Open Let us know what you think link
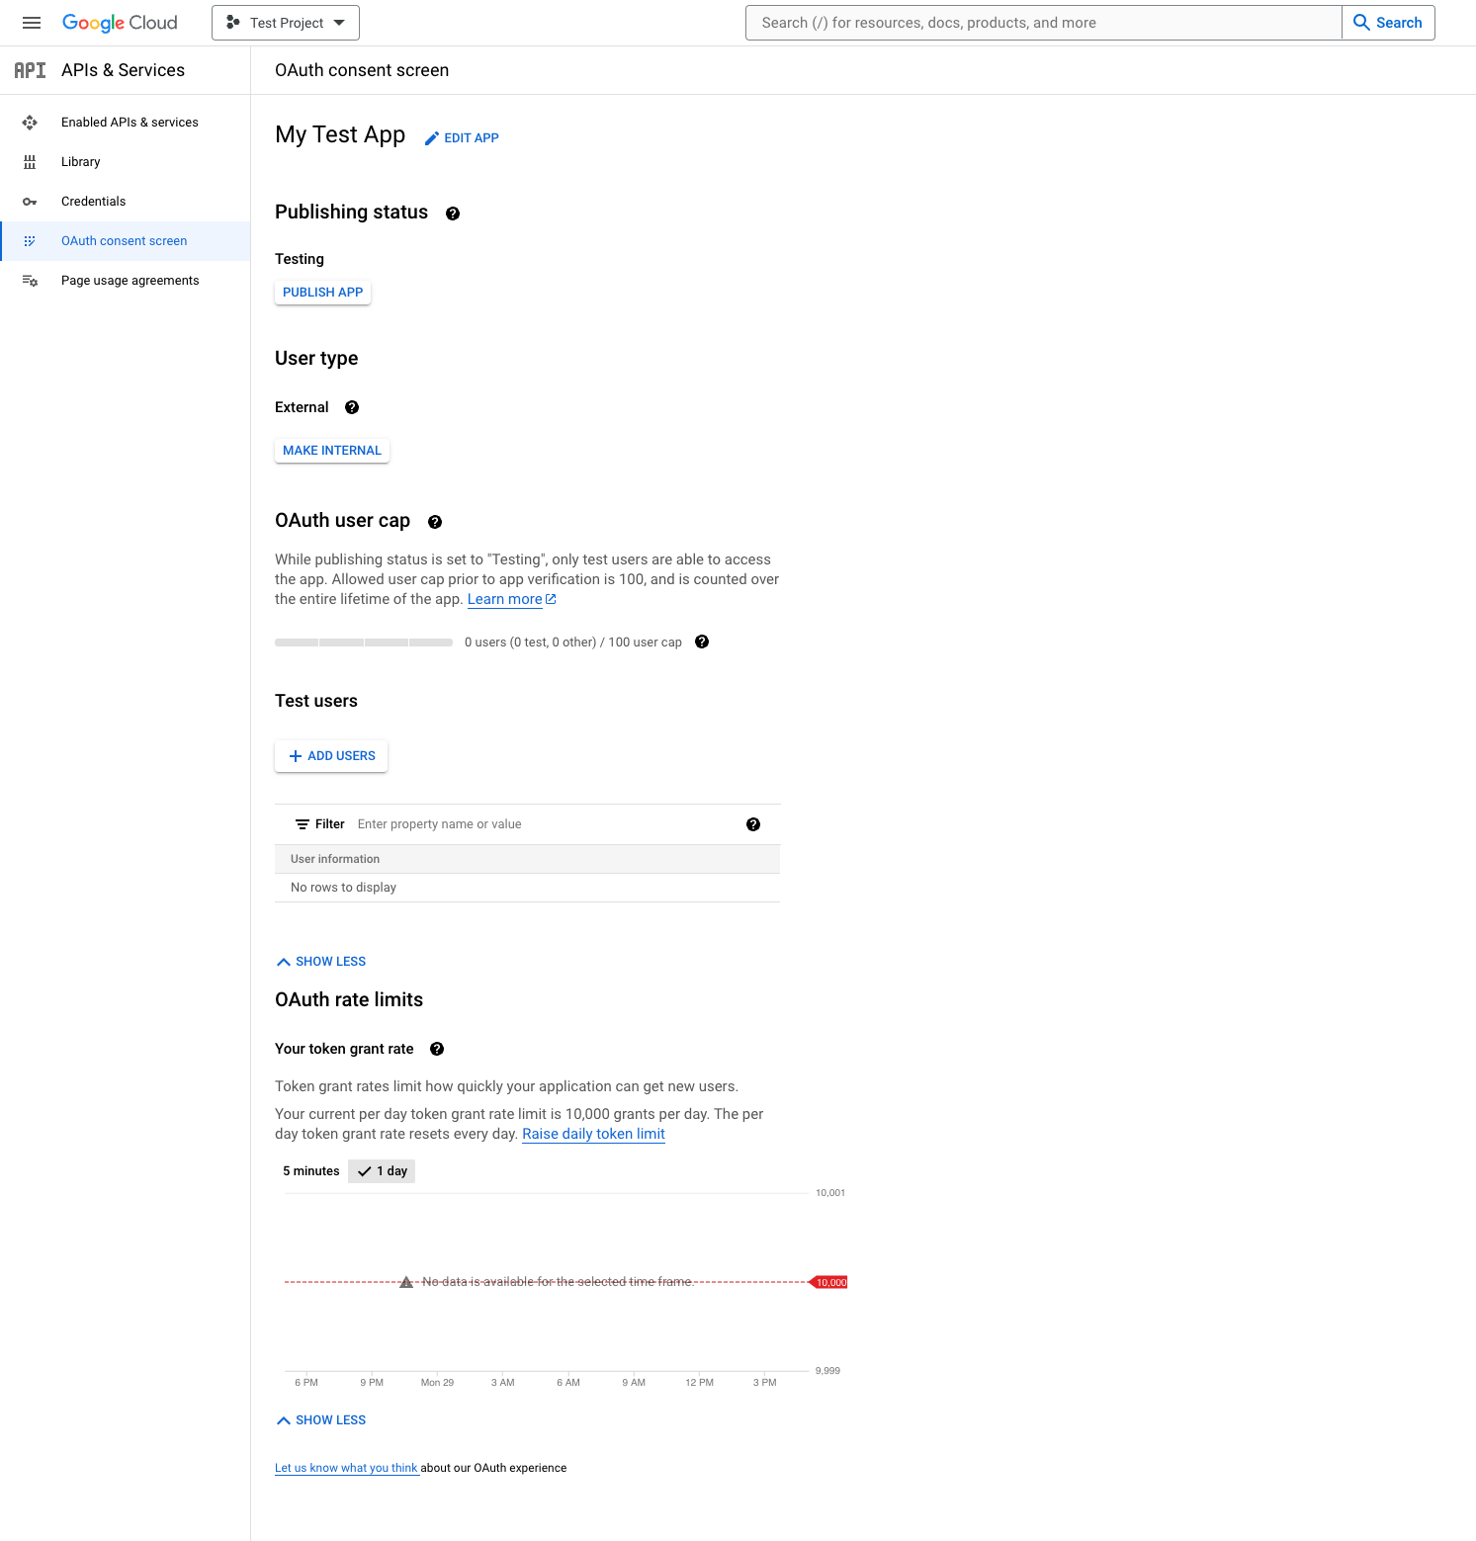 [346, 1468]
